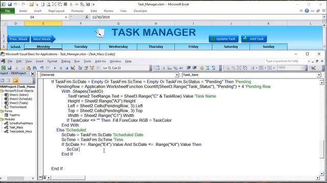Open the 100% zoom dropdown in VBA toolbar
Image resolution: width=327 pixels, height=183 pixels.
302,68
